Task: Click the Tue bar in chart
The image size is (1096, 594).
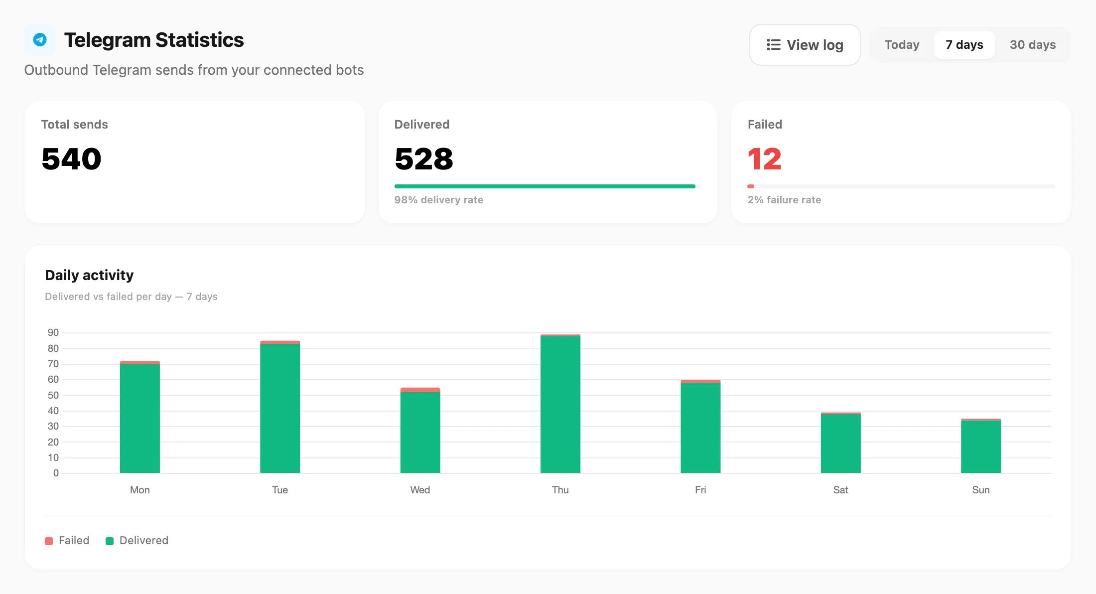Action: [x=280, y=407]
